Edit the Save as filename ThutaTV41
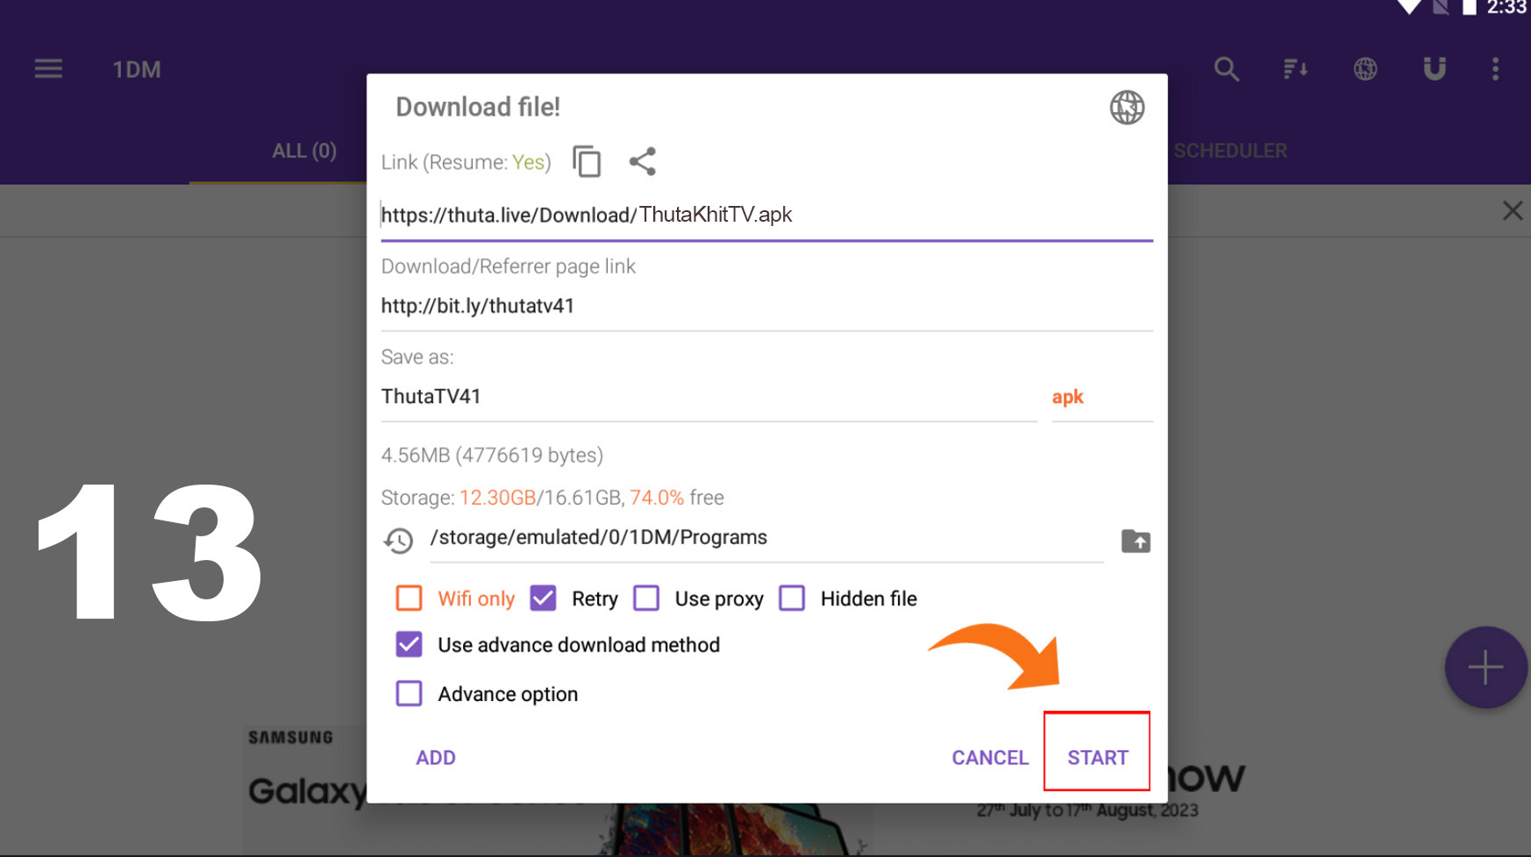The image size is (1531, 857). click(709, 397)
